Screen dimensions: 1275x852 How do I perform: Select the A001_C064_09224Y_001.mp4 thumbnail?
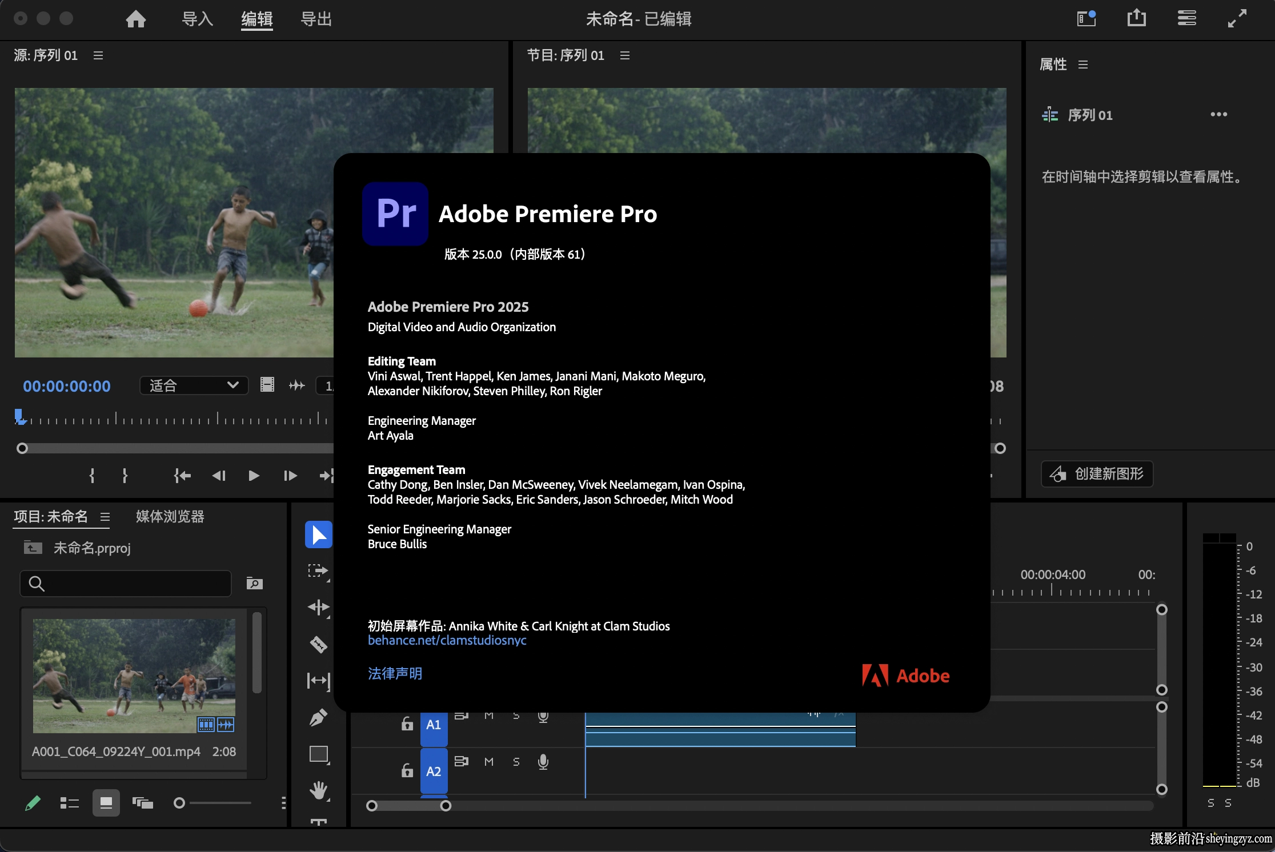[134, 676]
